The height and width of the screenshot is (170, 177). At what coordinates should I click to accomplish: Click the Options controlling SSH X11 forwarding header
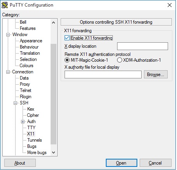point(116,22)
